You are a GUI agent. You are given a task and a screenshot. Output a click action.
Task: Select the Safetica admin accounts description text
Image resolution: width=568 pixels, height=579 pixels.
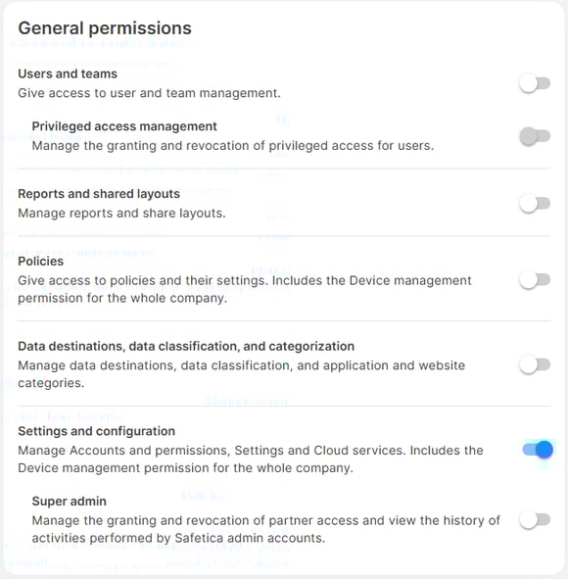(265, 529)
